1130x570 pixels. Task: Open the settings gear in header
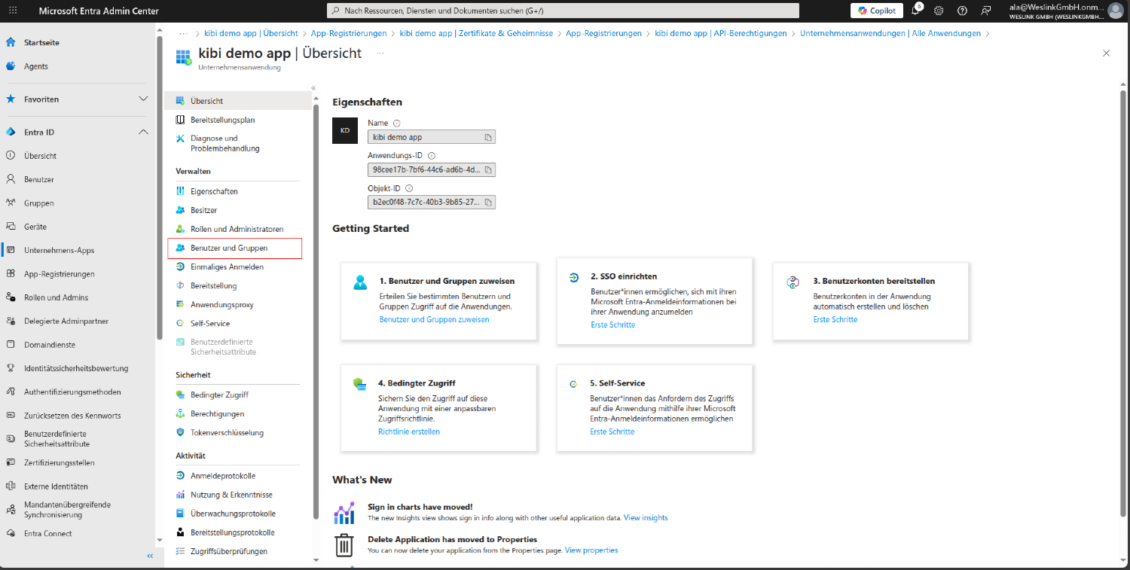(939, 11)
